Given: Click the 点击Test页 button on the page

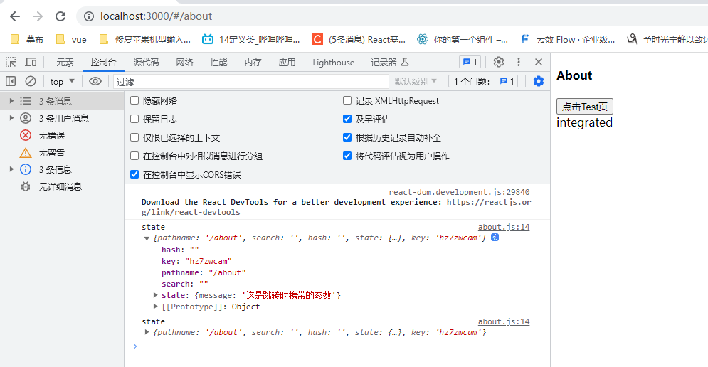Looking at the screenshot, I should pyautogui.click(x=585, y=107).
